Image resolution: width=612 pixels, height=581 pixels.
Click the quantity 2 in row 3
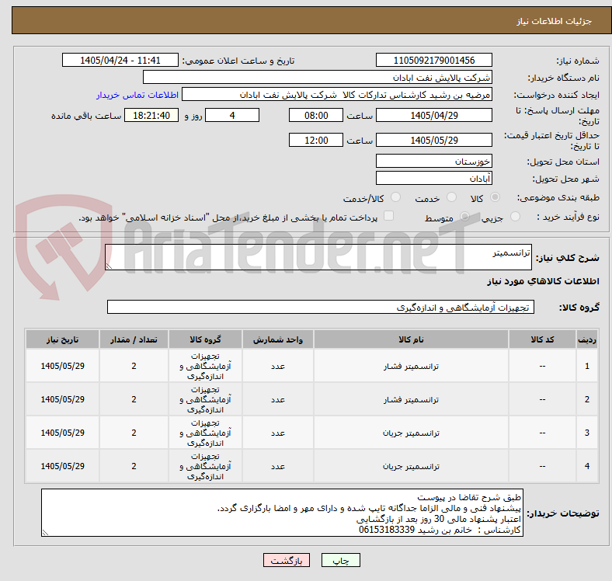(x=134, y=433)
